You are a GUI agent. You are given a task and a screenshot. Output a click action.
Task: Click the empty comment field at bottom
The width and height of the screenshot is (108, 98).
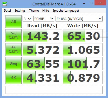[54, 90]
